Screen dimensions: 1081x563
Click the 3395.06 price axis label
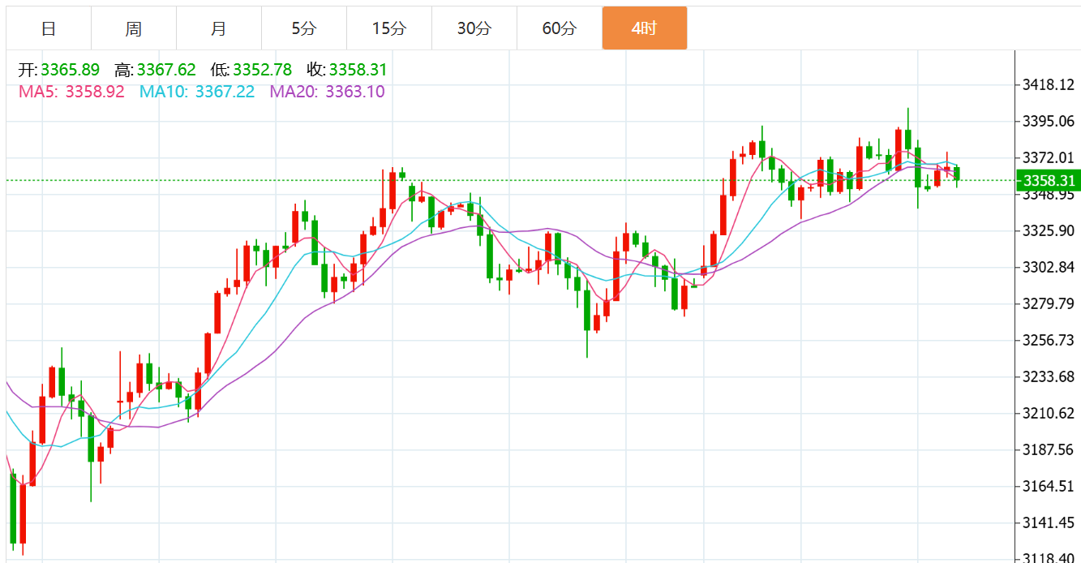click(1049, 122)
